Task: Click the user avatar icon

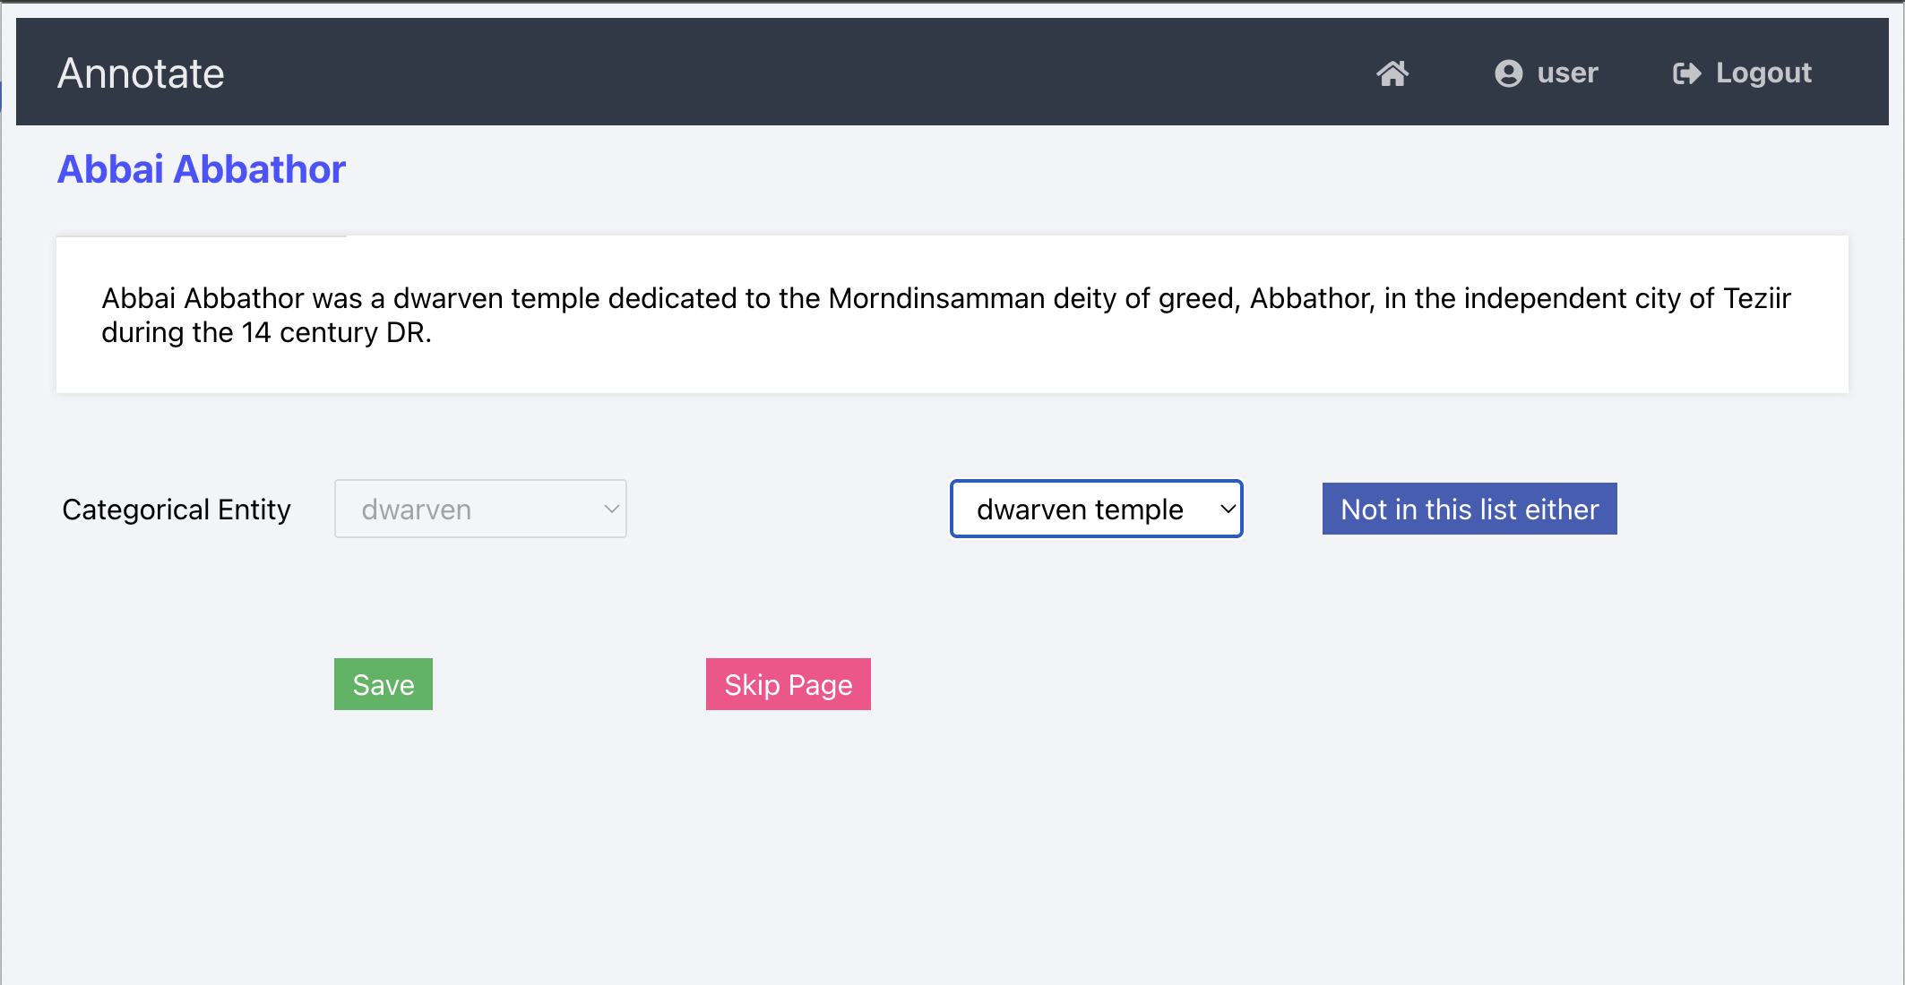Action: point(1508,73)
